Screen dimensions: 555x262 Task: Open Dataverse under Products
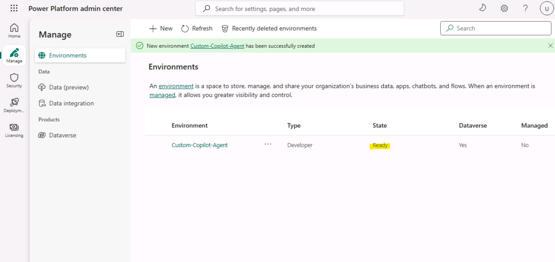point(62,135)
